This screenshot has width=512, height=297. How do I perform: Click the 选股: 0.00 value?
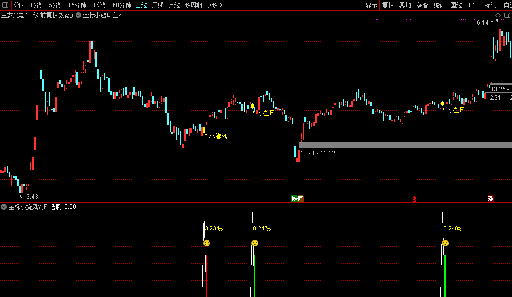coord(63,207)
